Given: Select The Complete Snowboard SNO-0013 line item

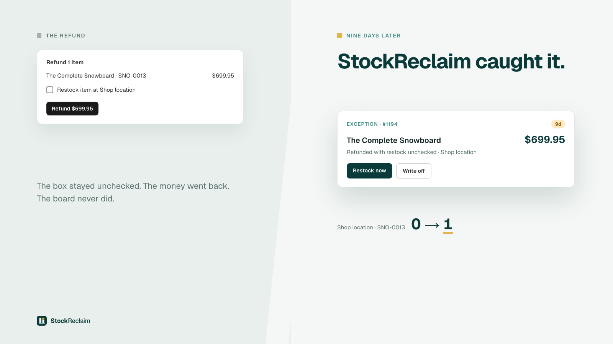Looking at the screenshot, I should tap(140, 76).
